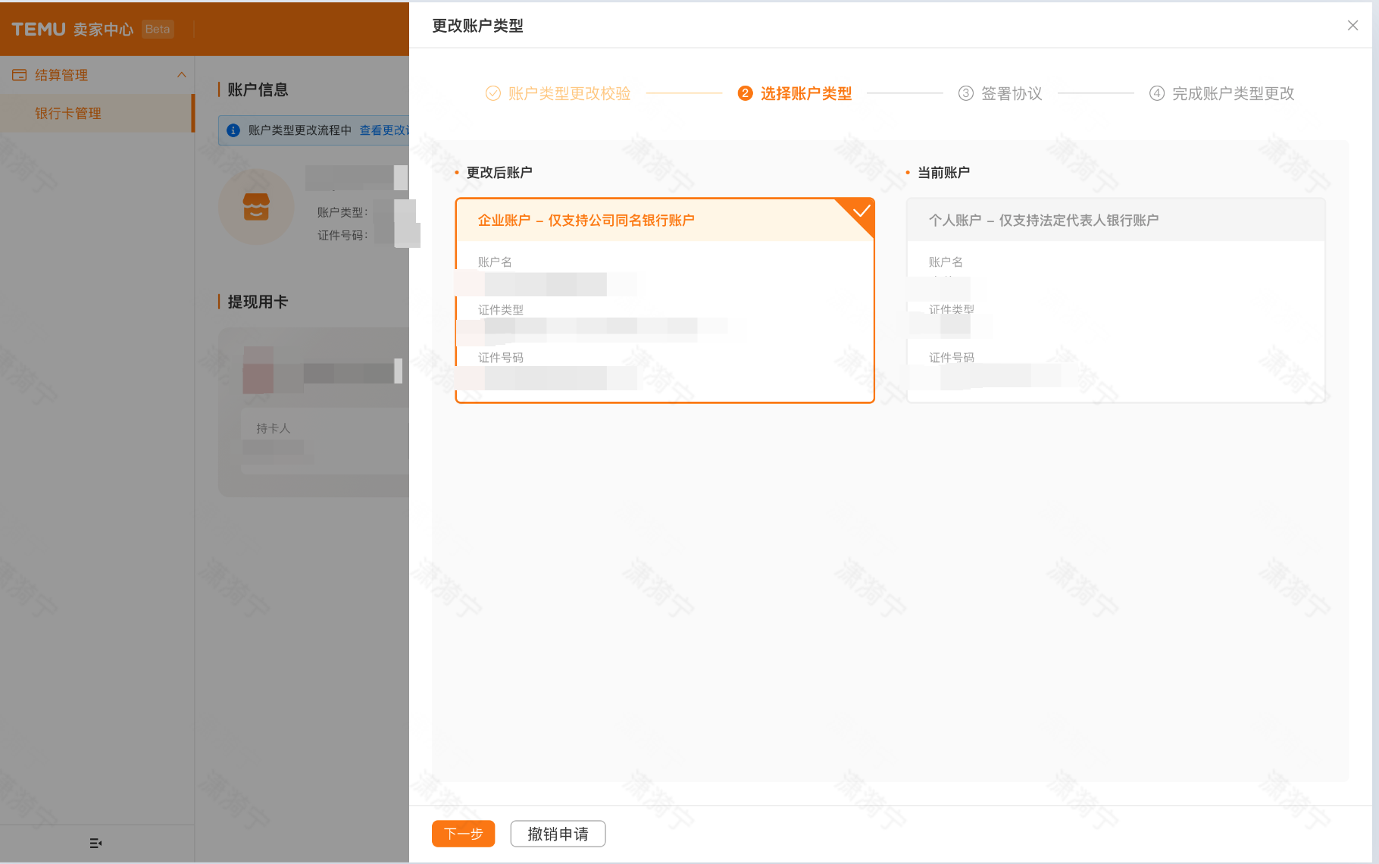1379x864 pixels.
Task: Collapse the left sidebar via bottom icon
Action: click(95, 843)
